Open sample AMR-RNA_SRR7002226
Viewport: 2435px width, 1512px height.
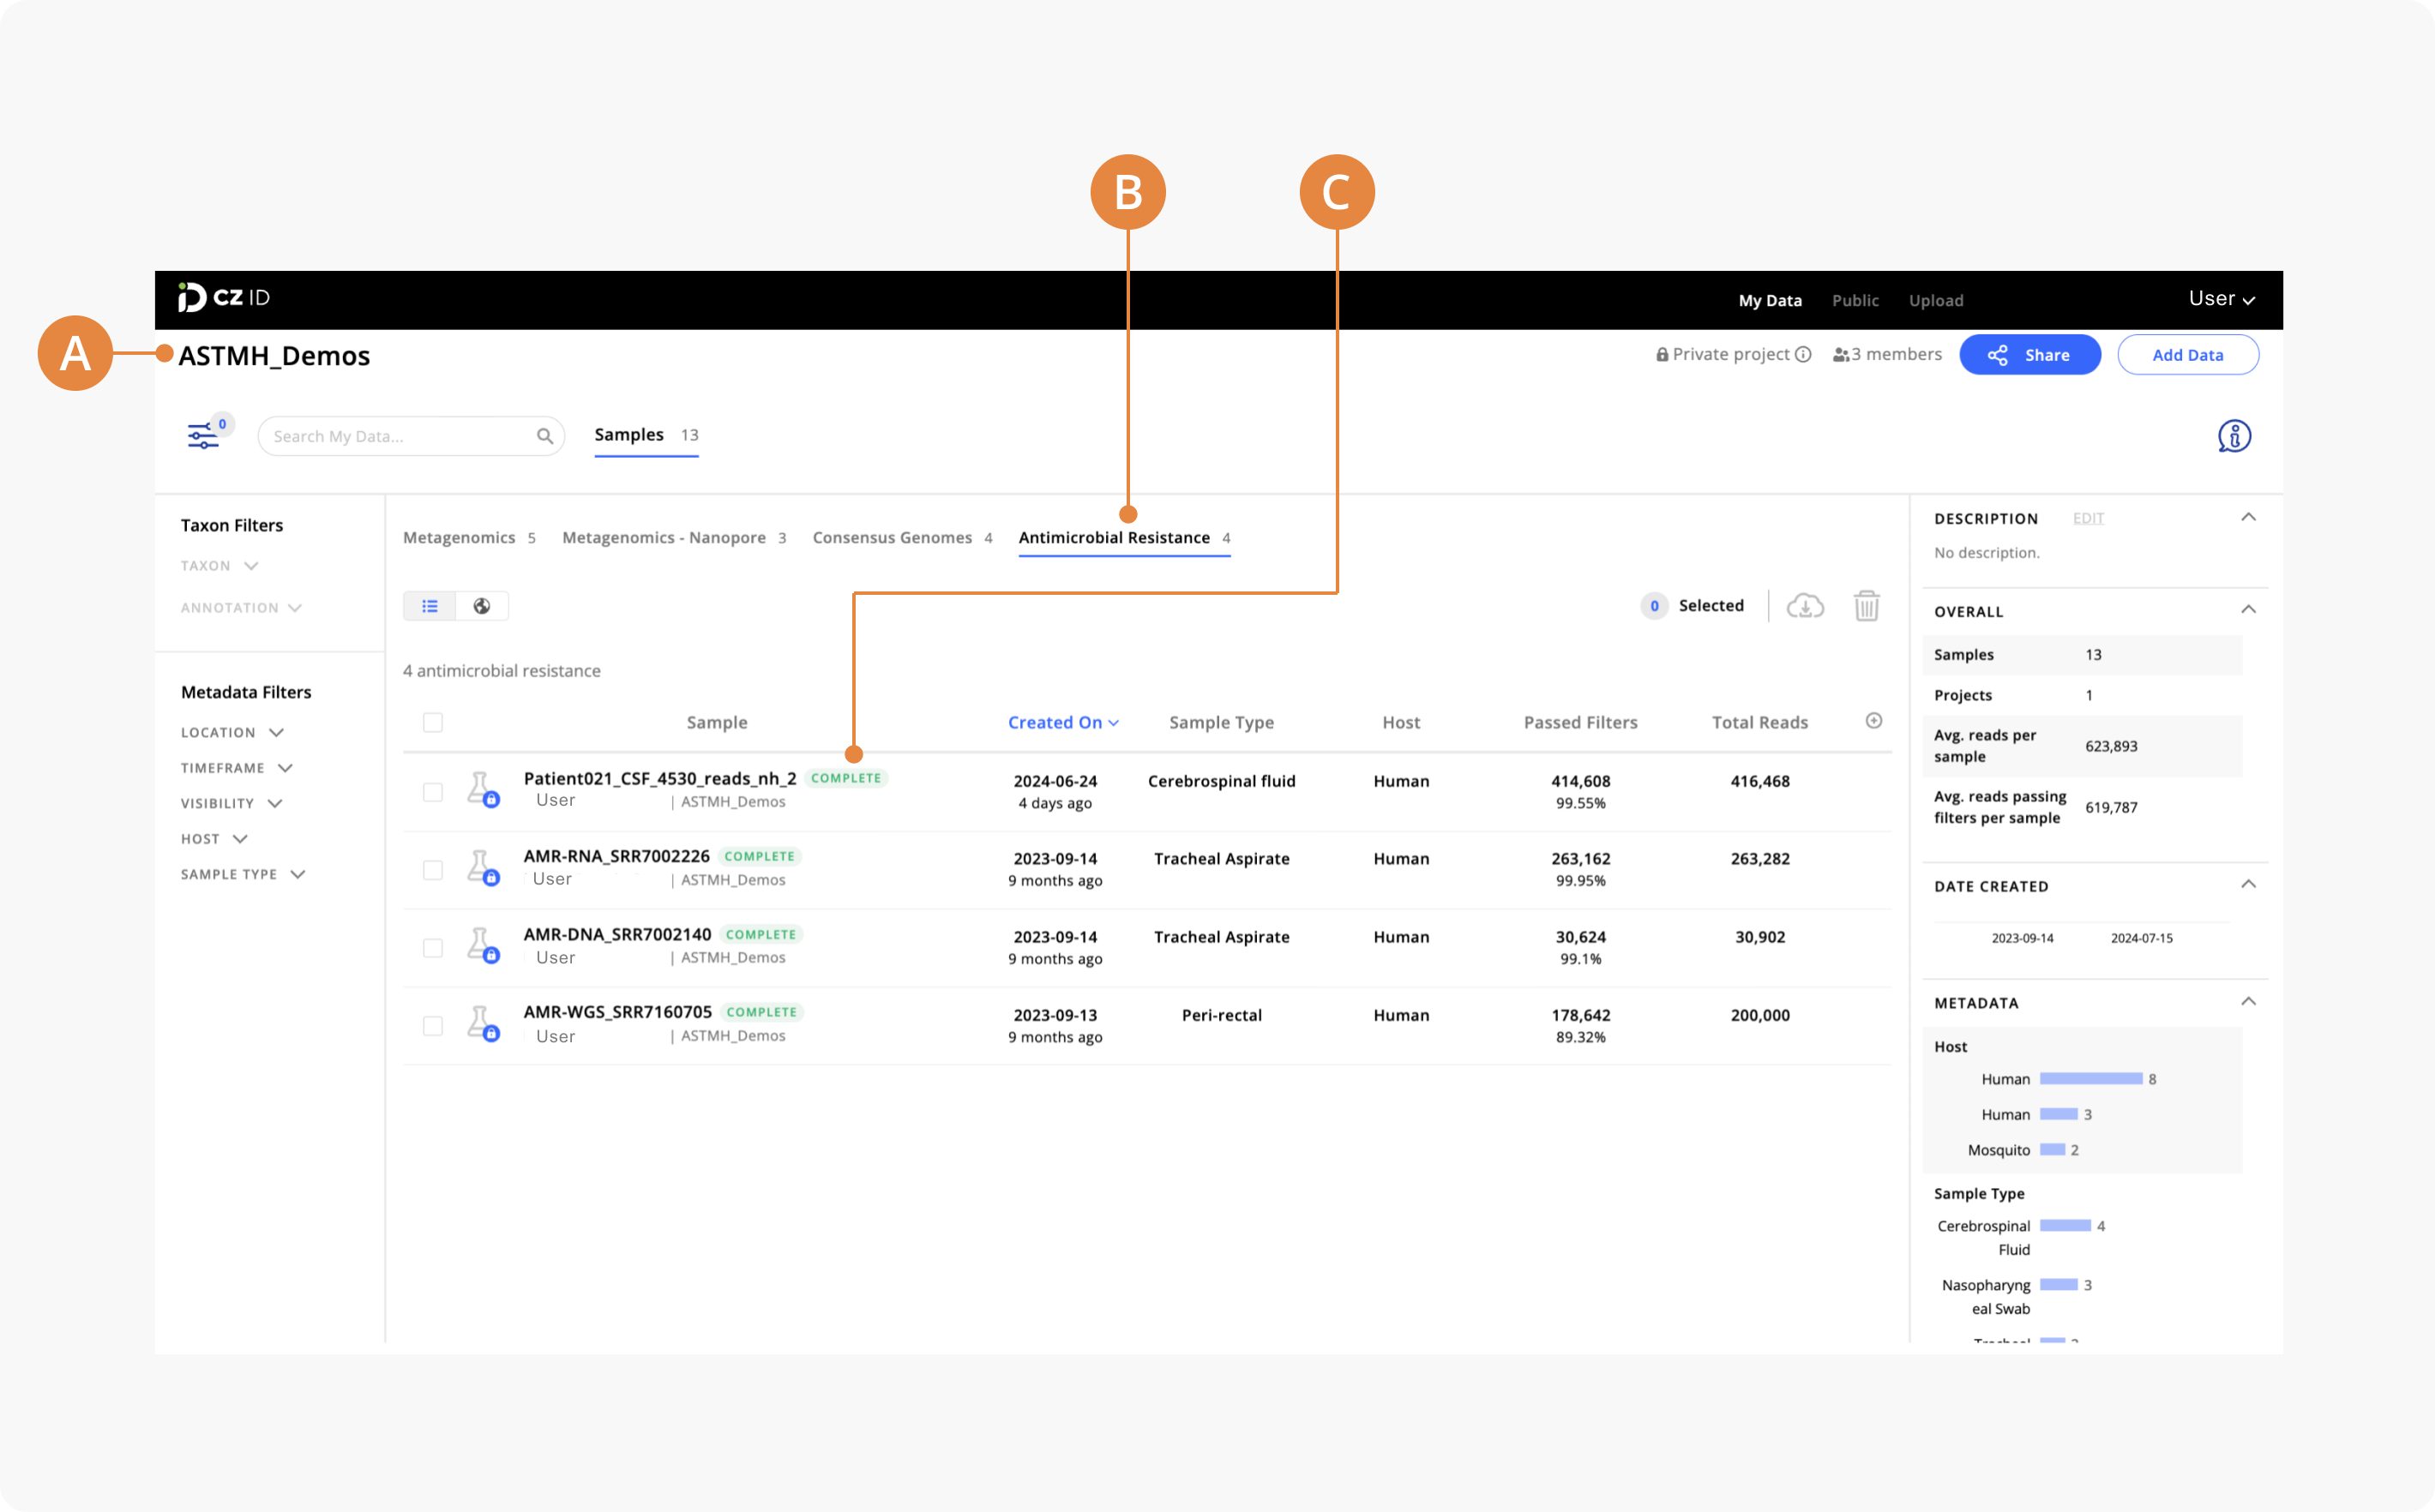[x=616, y=856]
